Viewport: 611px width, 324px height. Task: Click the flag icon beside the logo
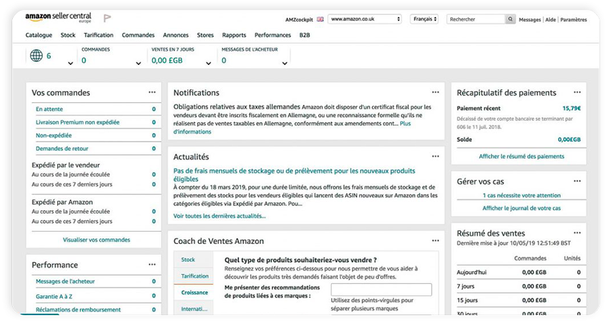107,18
